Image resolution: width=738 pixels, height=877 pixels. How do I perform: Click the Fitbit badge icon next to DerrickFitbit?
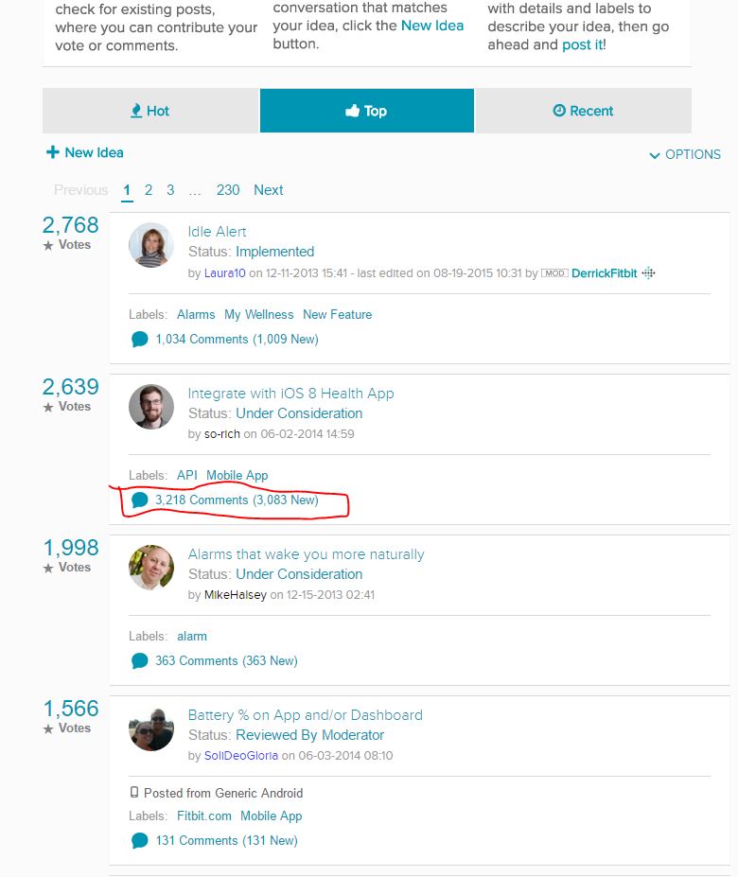point(648,272)
